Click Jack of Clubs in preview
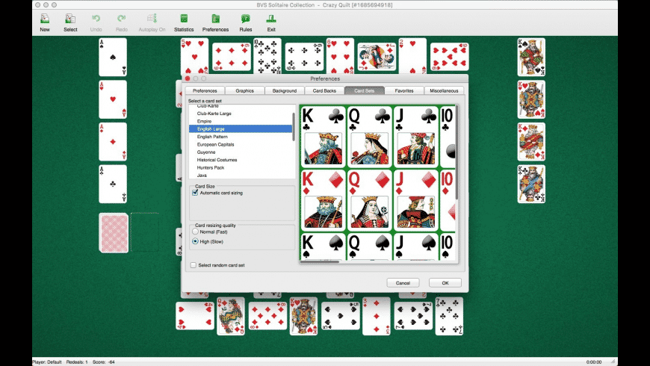This screenshot has height=366, width=650. pyautogui.click(x=416, y=137)
